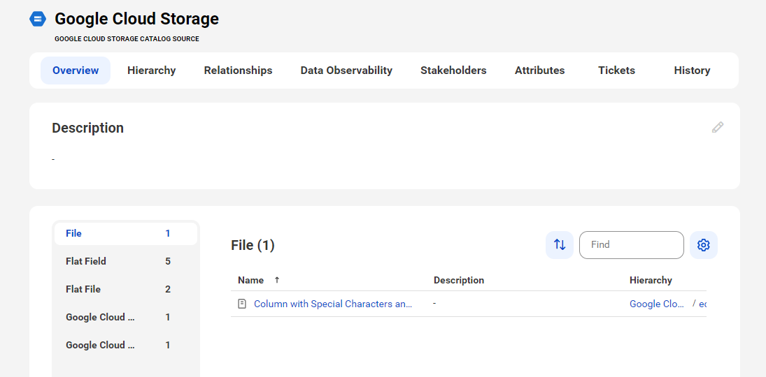Image resolution: width=766 pixels, height=377 pixels.
Task: Open the Tickets tab
Action: [616, 71]
